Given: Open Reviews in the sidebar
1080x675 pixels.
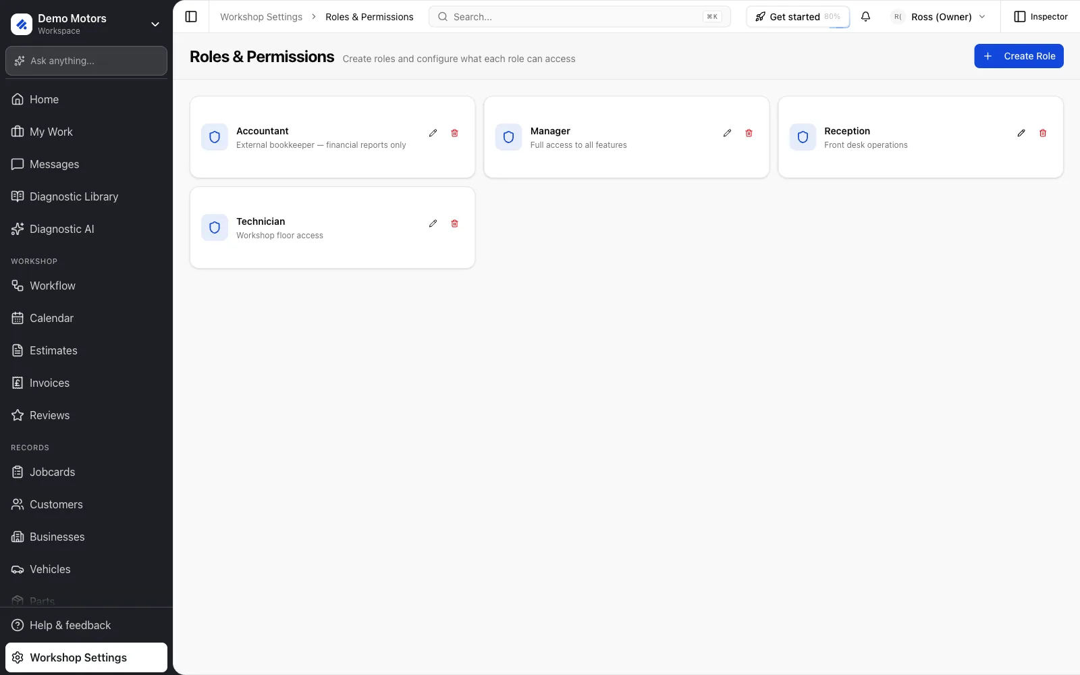Looking at the screenshot, I should click(86, 415).
